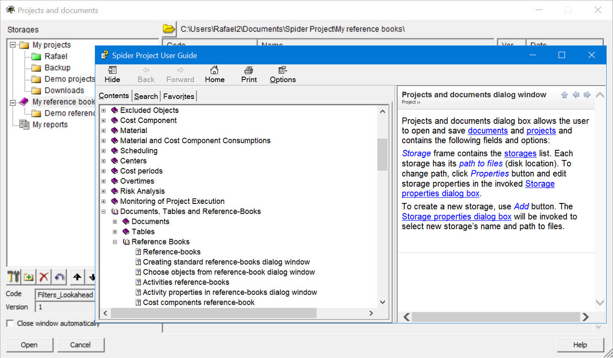Collapse Reference Books subtopic node
The height and width of the screenshot is (358, 613).
(x=115, y=242)
